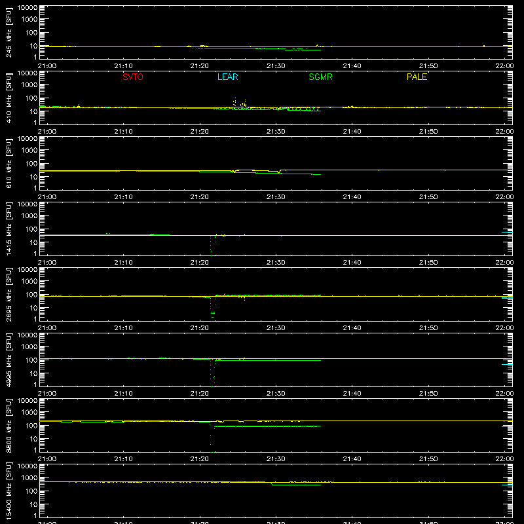Click 21:30 tick label below 1415 MHz plot
This screenshot has height=524, width=524.
276,263
